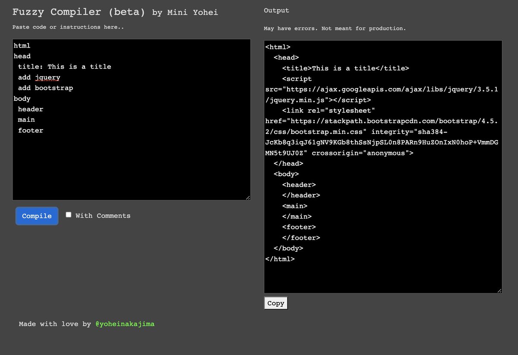Place cursor inside the code input textarea

click(129, 164)
